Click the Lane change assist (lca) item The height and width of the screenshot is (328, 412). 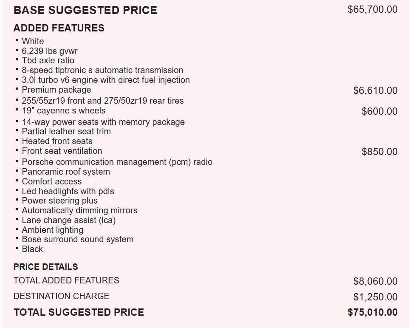[69, 220]
